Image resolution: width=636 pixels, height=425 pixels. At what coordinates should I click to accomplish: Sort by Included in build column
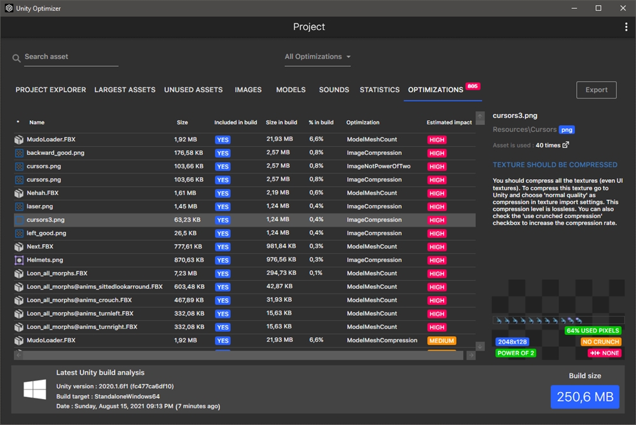click(x=235, y=123)
